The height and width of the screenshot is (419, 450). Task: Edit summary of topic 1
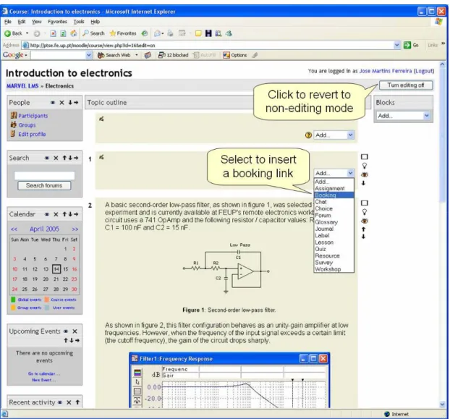tap(101, 157)
